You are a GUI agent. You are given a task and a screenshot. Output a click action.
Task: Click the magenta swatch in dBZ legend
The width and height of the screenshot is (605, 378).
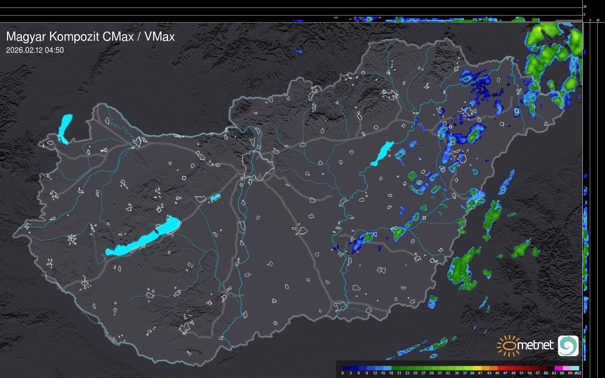[558, 368]
